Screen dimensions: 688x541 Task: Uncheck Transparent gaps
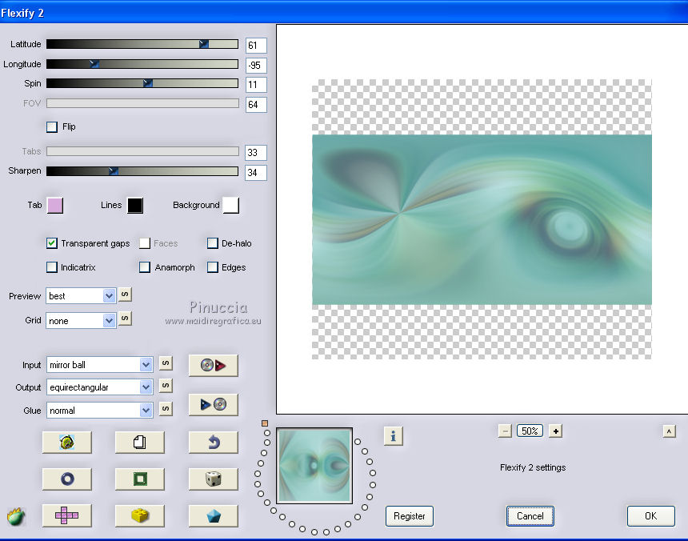pyautogui.click(x=52, y=243)
